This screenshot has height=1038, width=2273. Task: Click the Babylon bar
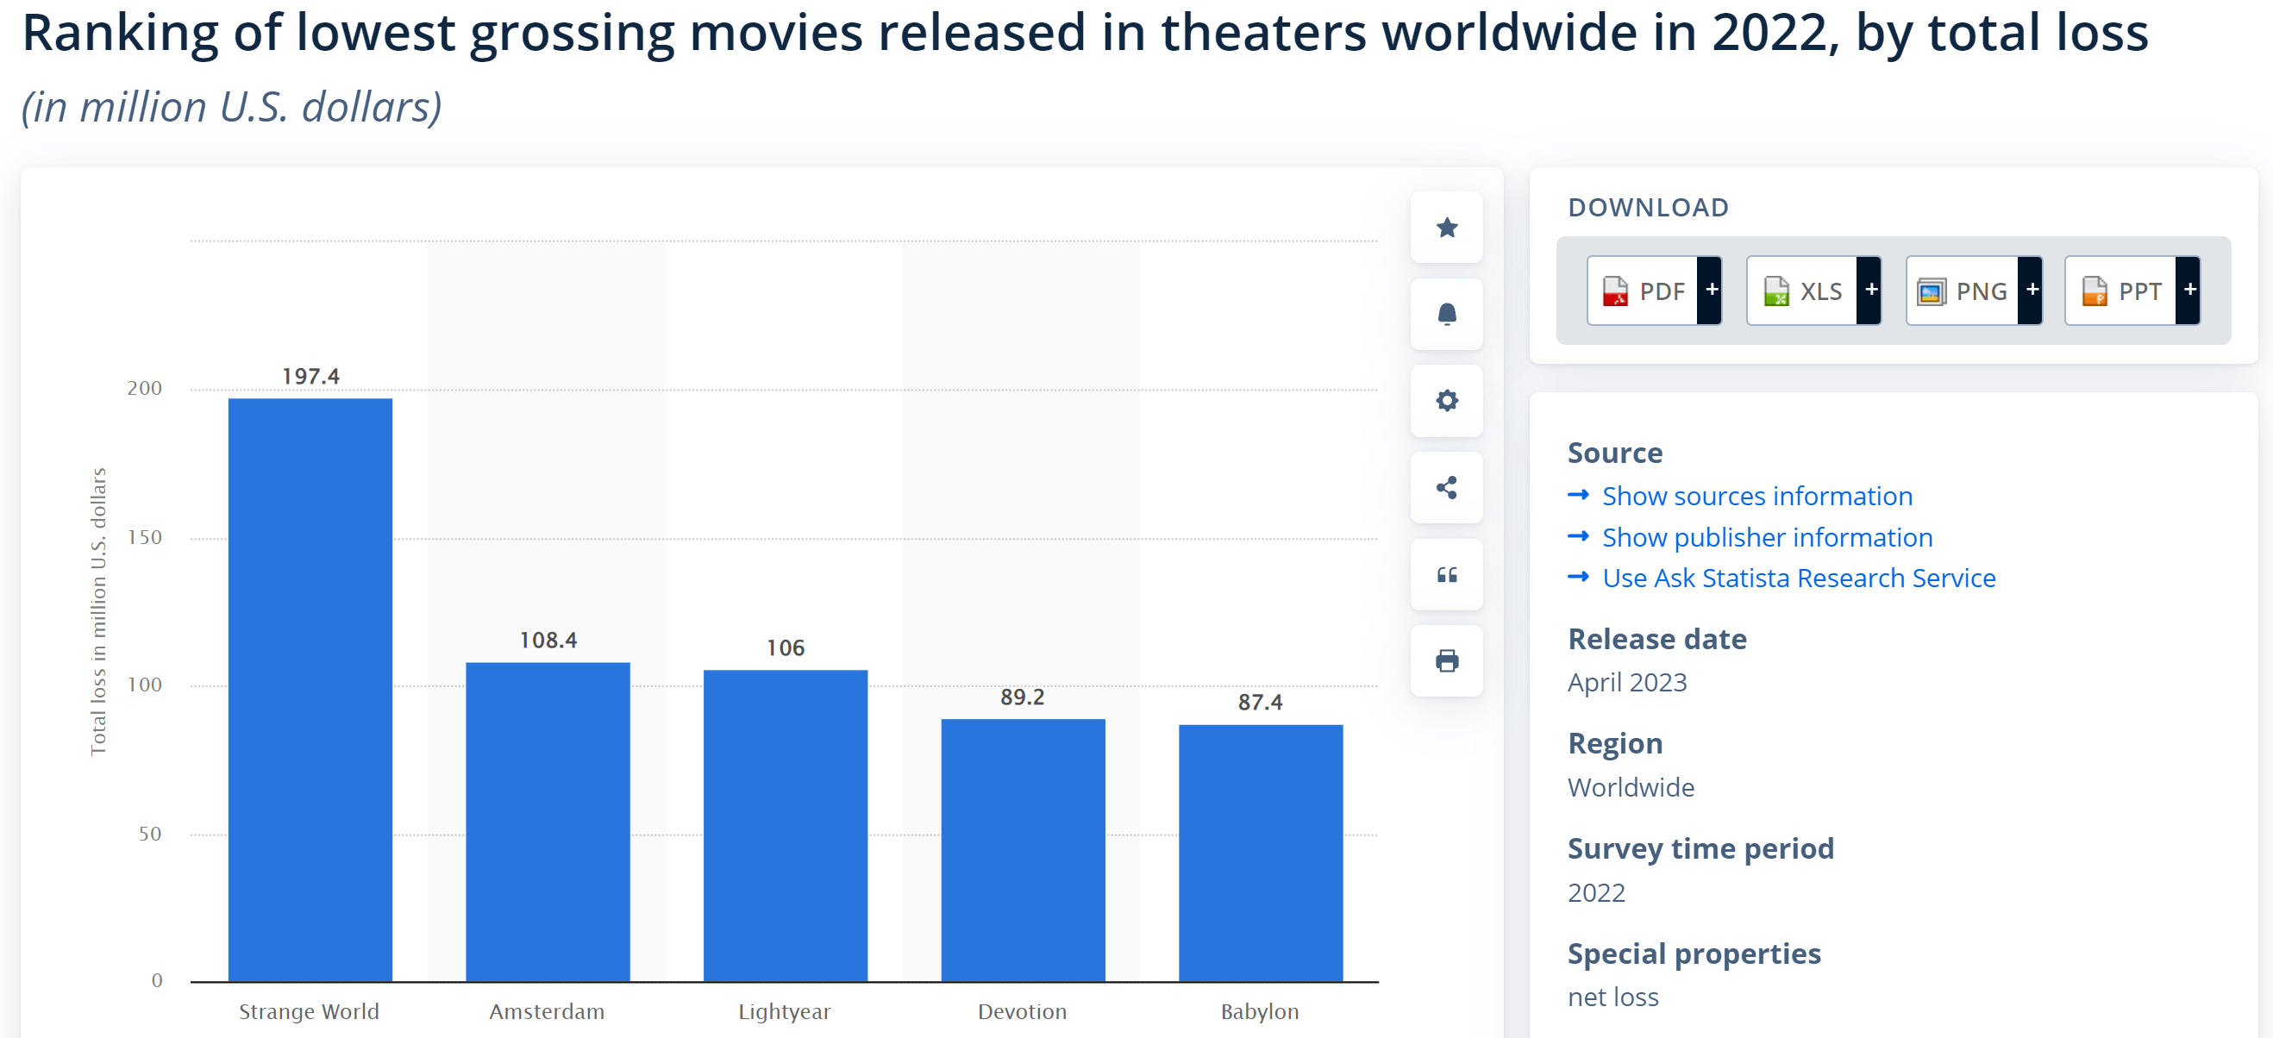point(1260,851)
